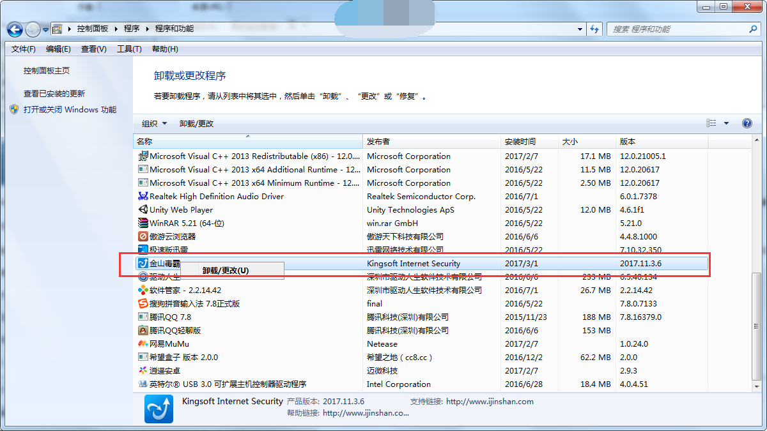Click the 逍遥安卓 program icon
Image resolution: width=767 pixels, height=431 pixels.
click(x=143, y=371)
